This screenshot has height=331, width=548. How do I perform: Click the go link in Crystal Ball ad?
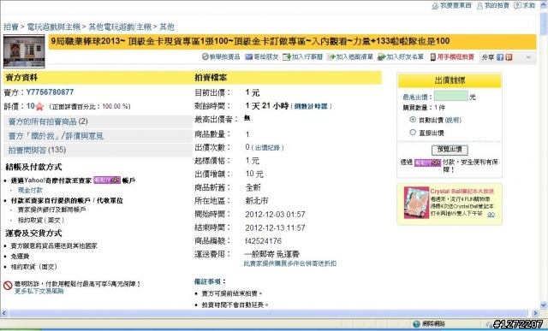[491, 215]
